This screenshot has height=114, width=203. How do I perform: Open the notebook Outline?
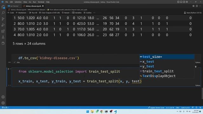tap(88, 13)
